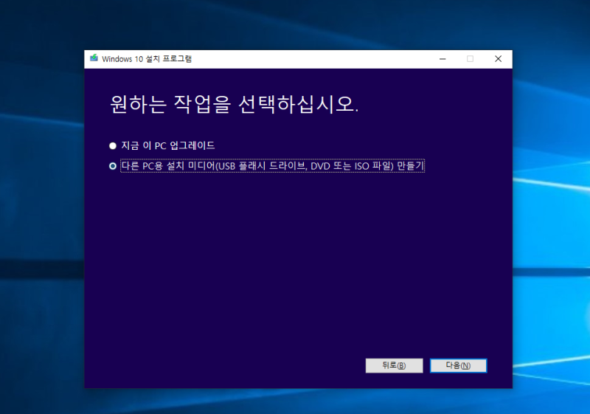590x414 pixels.
Task: Click the label text '지금 이 PC 업그레이드'
Action: (x=168, y=145)
